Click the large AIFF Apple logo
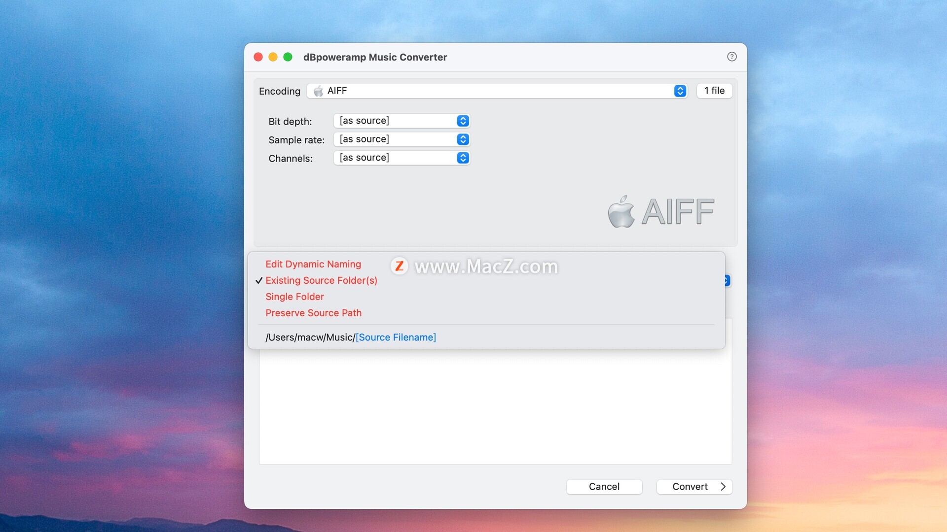This screenshot has width=947, height=532. tap(621, 212)
